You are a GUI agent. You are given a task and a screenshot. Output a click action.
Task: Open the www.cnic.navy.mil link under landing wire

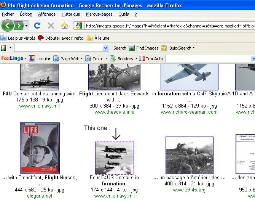40,106
